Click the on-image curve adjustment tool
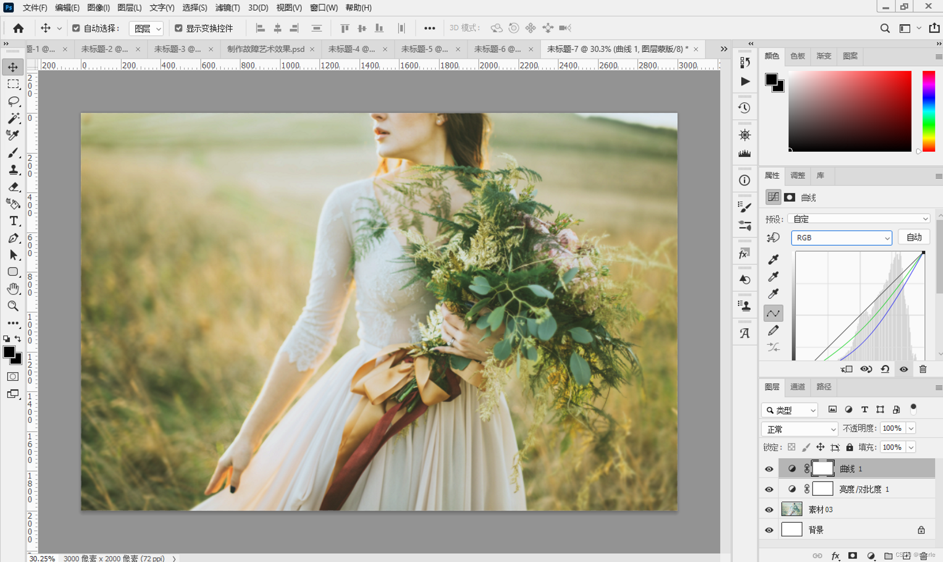This screenshot has height=562, width=943. (773, 237)
